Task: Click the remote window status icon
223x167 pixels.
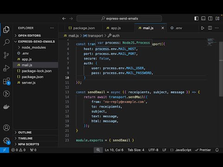Action: click(x=5, y=150)
